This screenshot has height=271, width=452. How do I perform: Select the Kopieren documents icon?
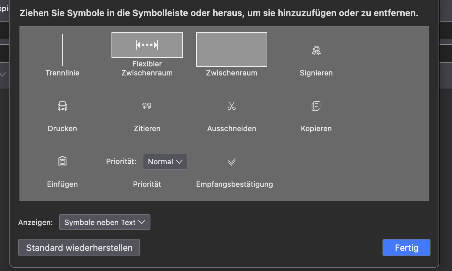[316, 106]
